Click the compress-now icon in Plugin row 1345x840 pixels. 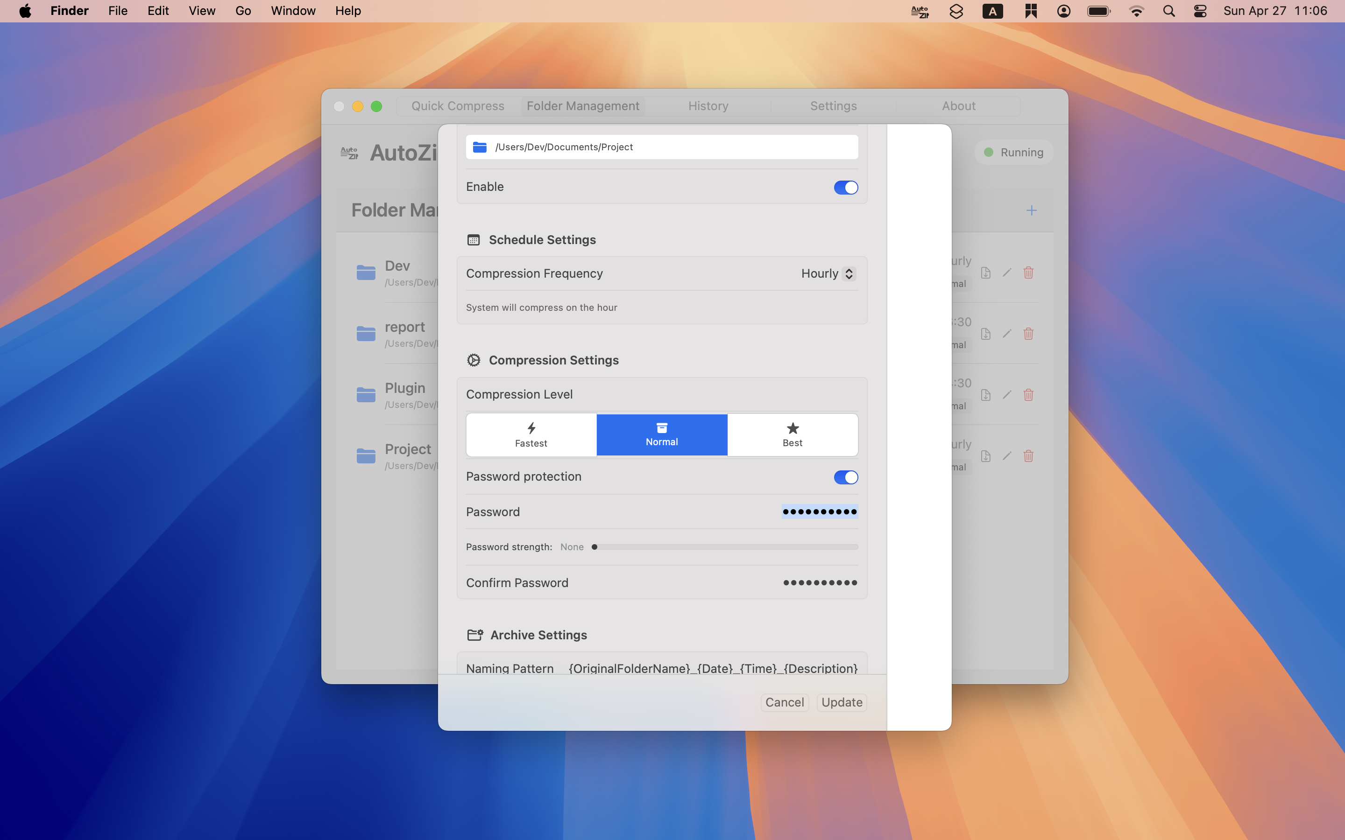[x=985, y=395]
